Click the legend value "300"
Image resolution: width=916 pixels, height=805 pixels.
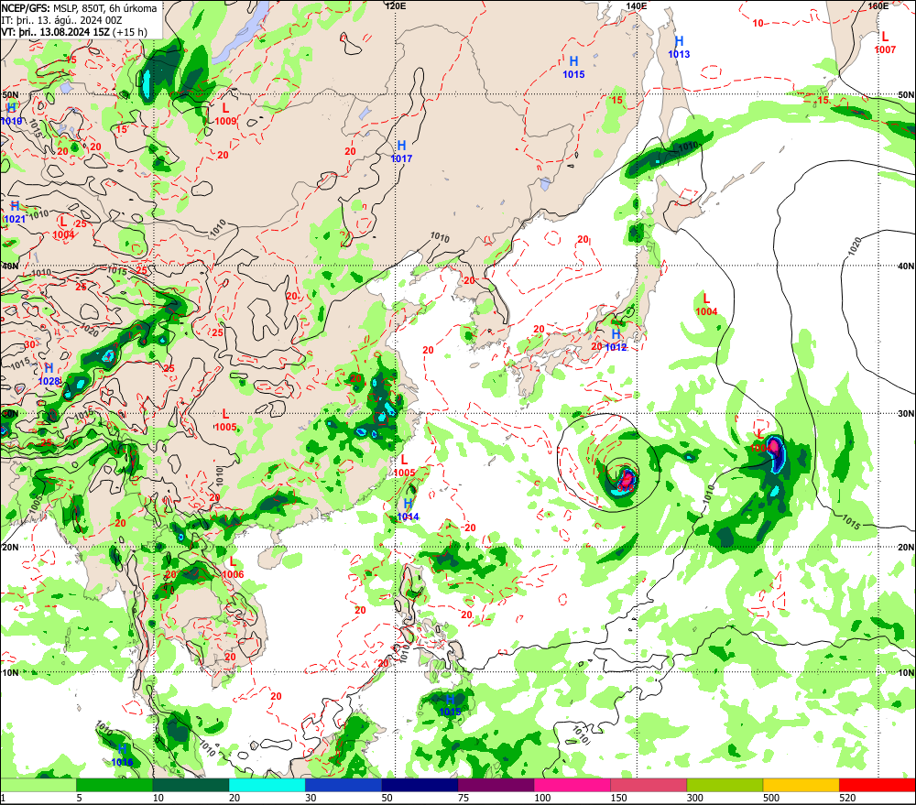point(694,798)
